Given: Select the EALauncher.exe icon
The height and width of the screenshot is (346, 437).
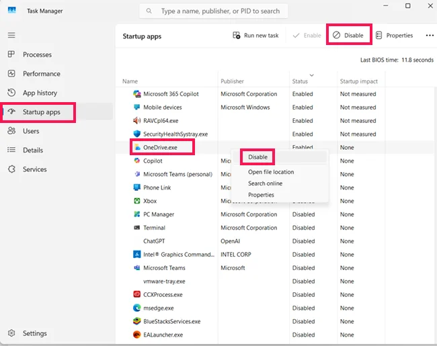Looking at the screenshot, I should 137,335.
